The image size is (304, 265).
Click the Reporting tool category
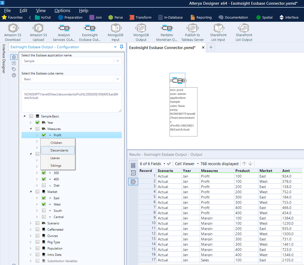(201, 17)
